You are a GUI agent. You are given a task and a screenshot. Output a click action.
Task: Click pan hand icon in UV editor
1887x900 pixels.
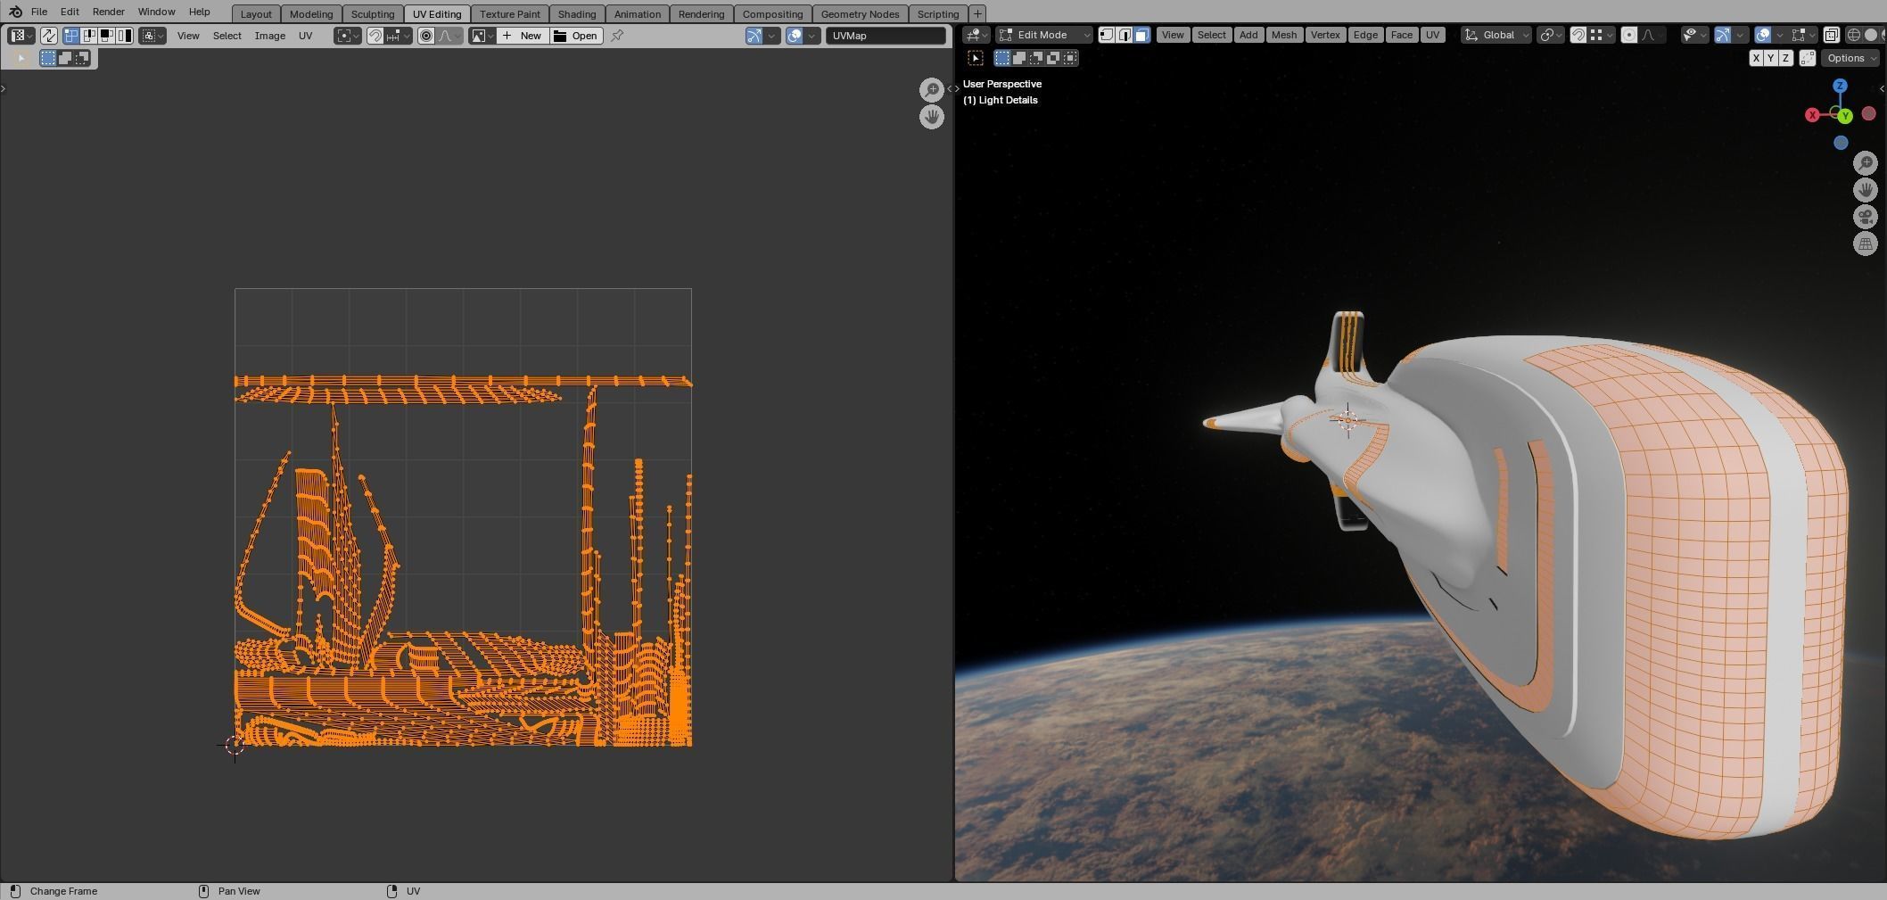[932, 117]
